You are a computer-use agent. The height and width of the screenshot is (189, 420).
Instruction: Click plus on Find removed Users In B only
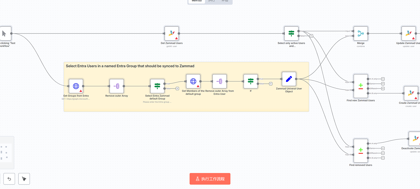point(383,158)
